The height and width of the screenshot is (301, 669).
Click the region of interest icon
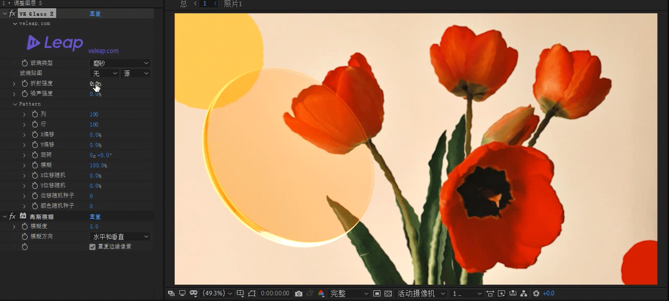click(377, 293)
